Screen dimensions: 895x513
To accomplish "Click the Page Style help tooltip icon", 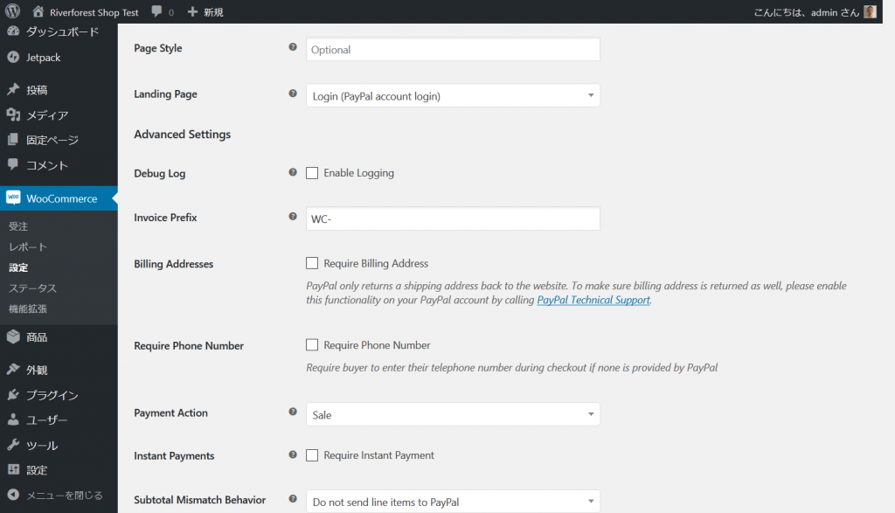I will (x=293, y=48).
